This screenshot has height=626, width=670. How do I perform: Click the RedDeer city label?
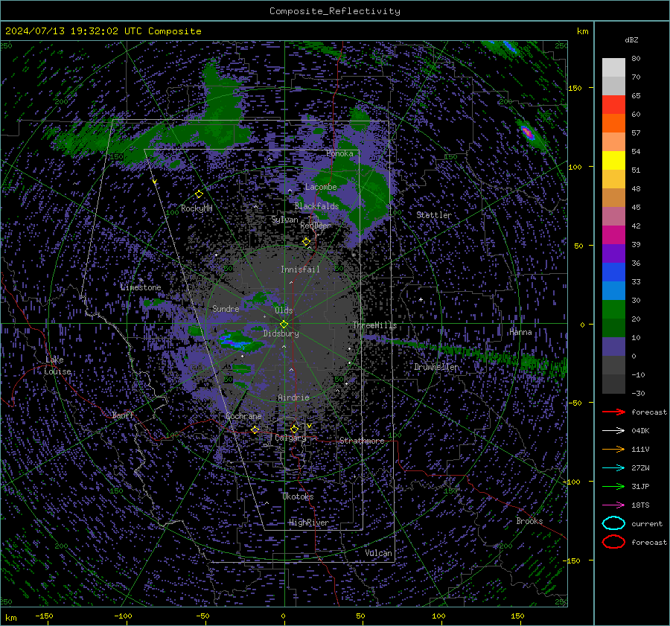point(316,226)
